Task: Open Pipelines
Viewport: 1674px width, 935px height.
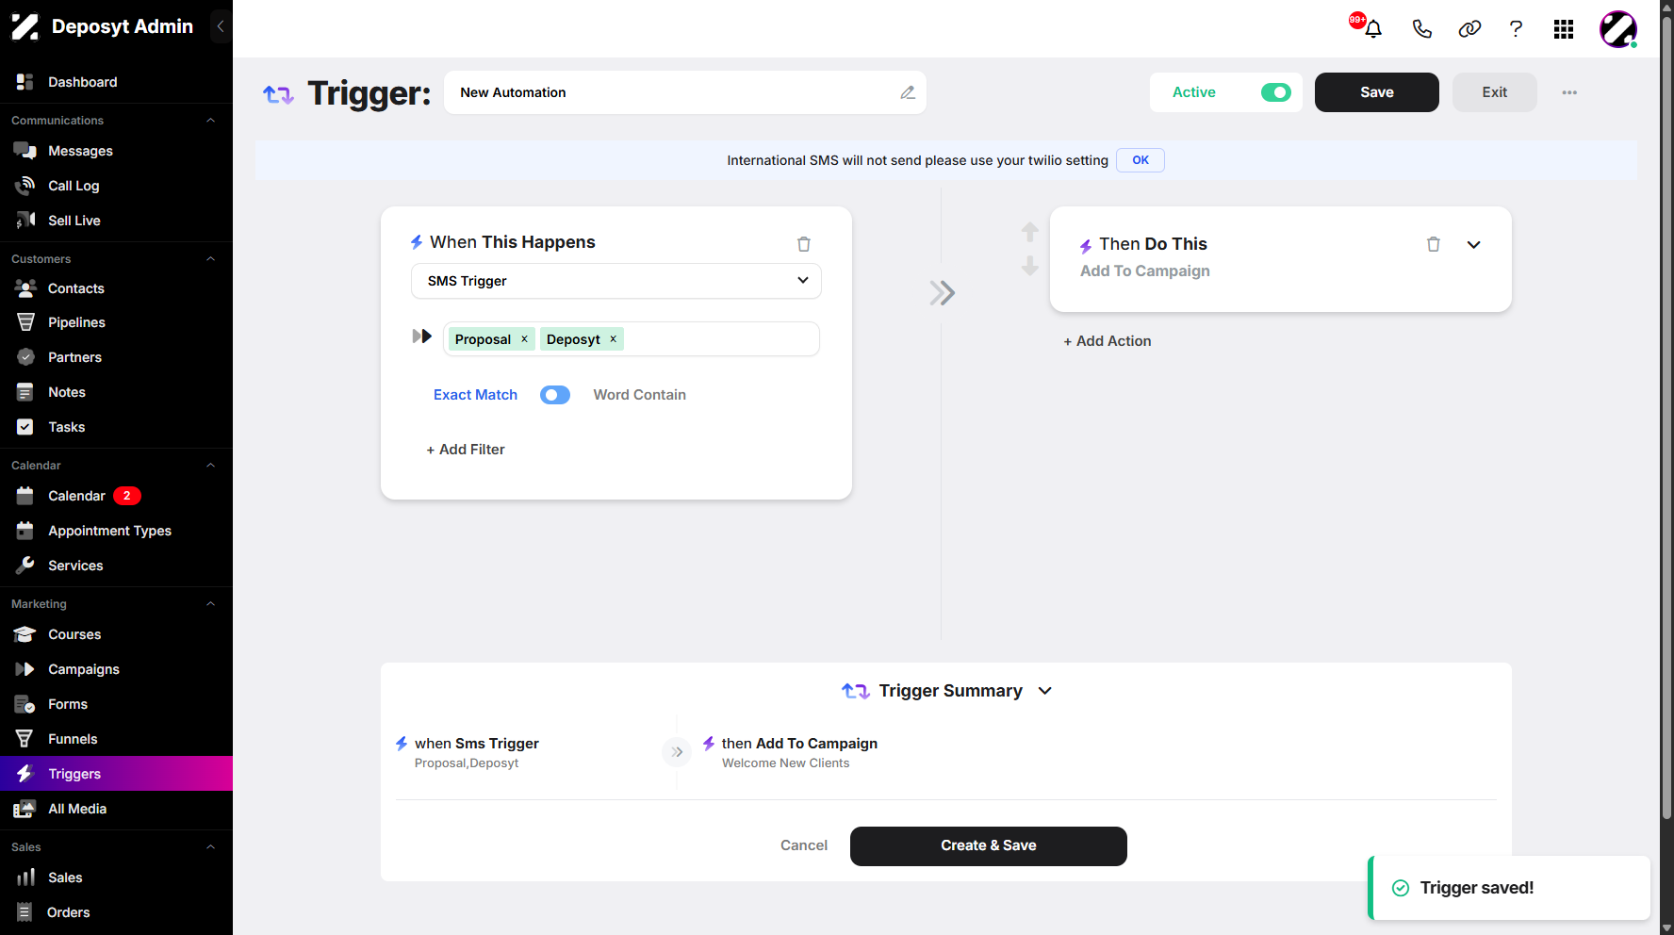Action: click(x=116, y=322)
